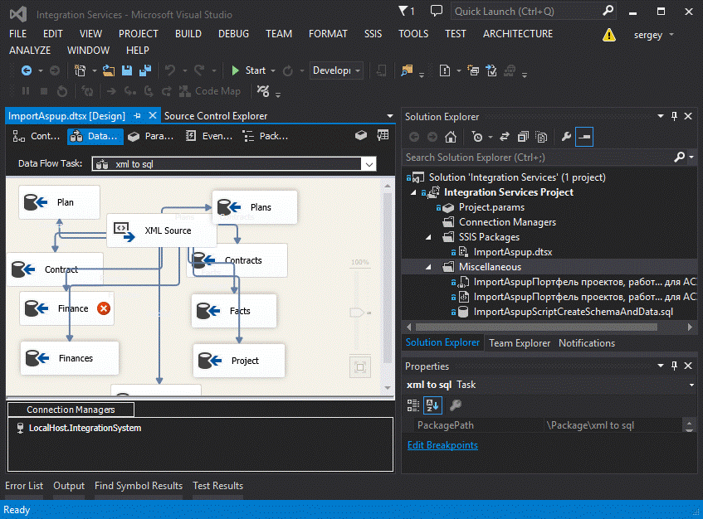The width and height of the screenshot is (703, 519).
Task: Open the sergey account dropdown
Action: [x=653, y=35]
